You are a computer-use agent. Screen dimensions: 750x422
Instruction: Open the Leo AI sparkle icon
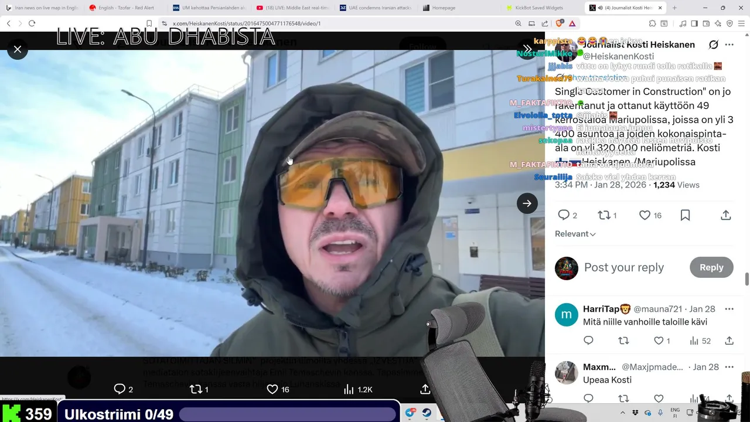[718, 23]
